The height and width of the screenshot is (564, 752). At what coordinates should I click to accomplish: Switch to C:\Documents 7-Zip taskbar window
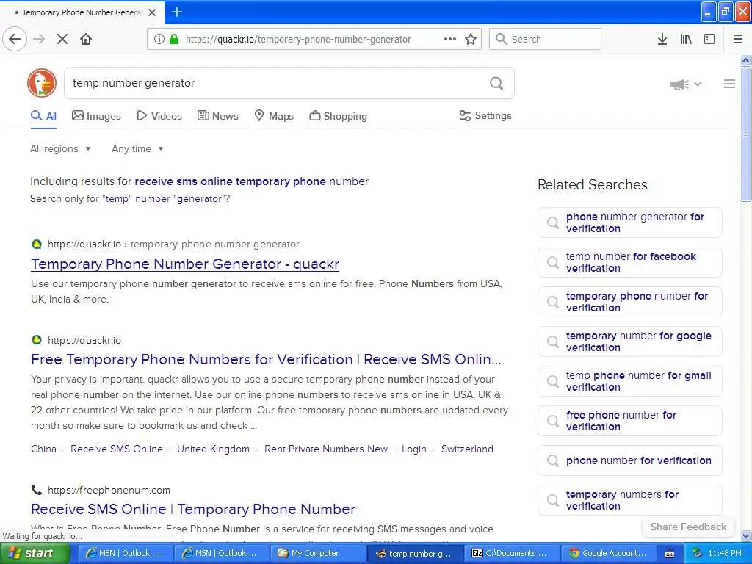pyautogui.click(x=510, y=554)
